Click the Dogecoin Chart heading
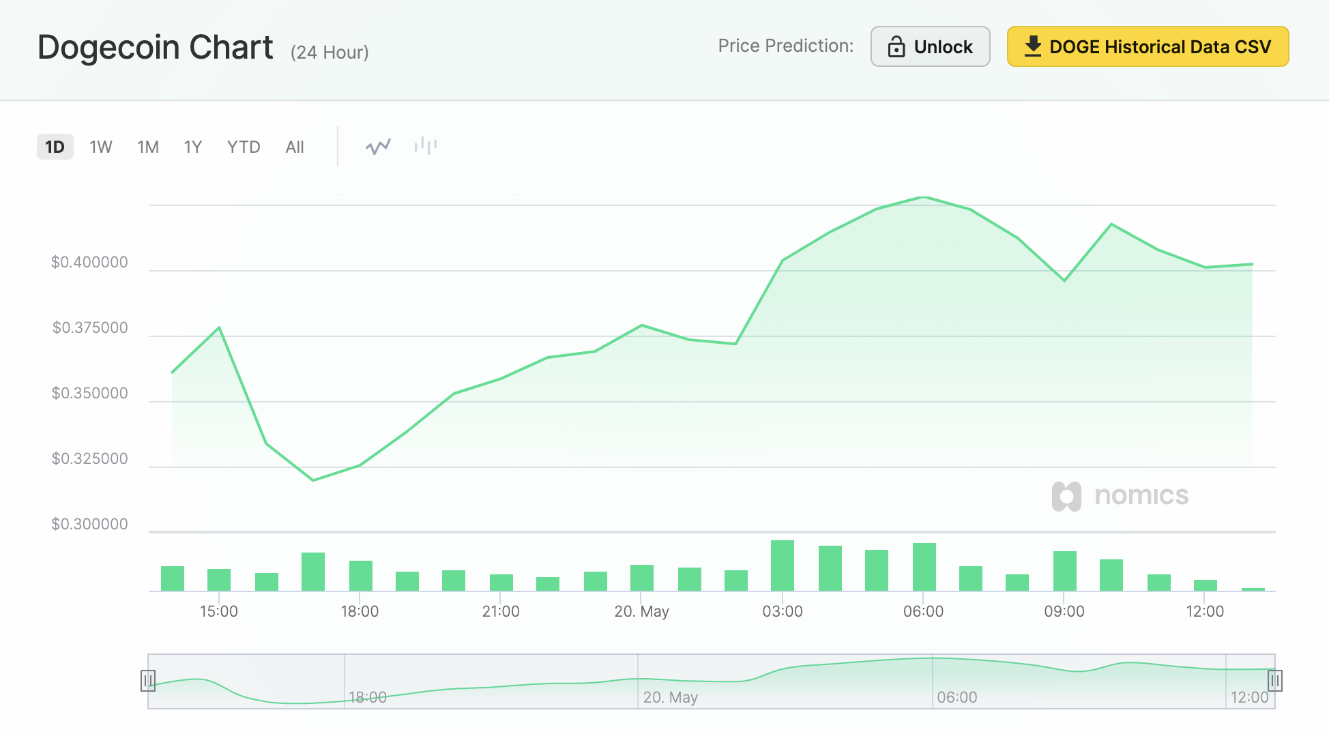This screenshot has width=1329, height=734. pyautogui.click(x=156, y=48)
